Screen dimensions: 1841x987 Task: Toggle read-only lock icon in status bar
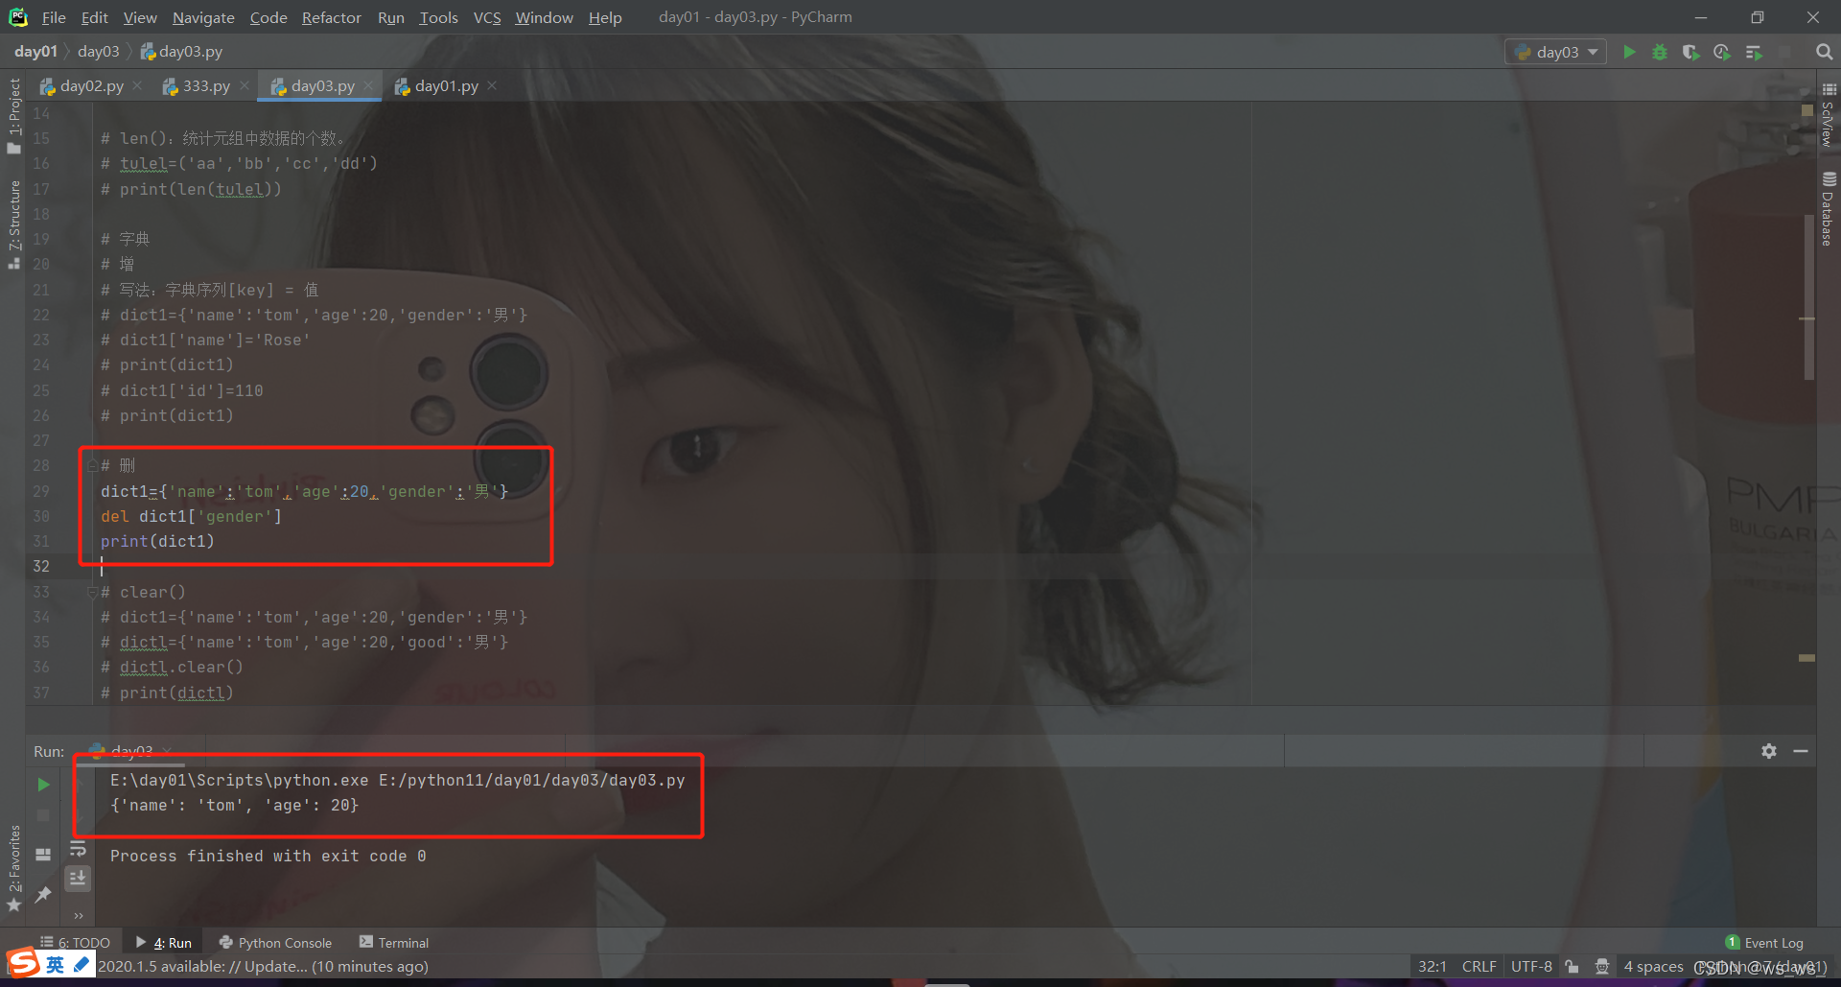pyautogui.click(x=1572, y=967)
